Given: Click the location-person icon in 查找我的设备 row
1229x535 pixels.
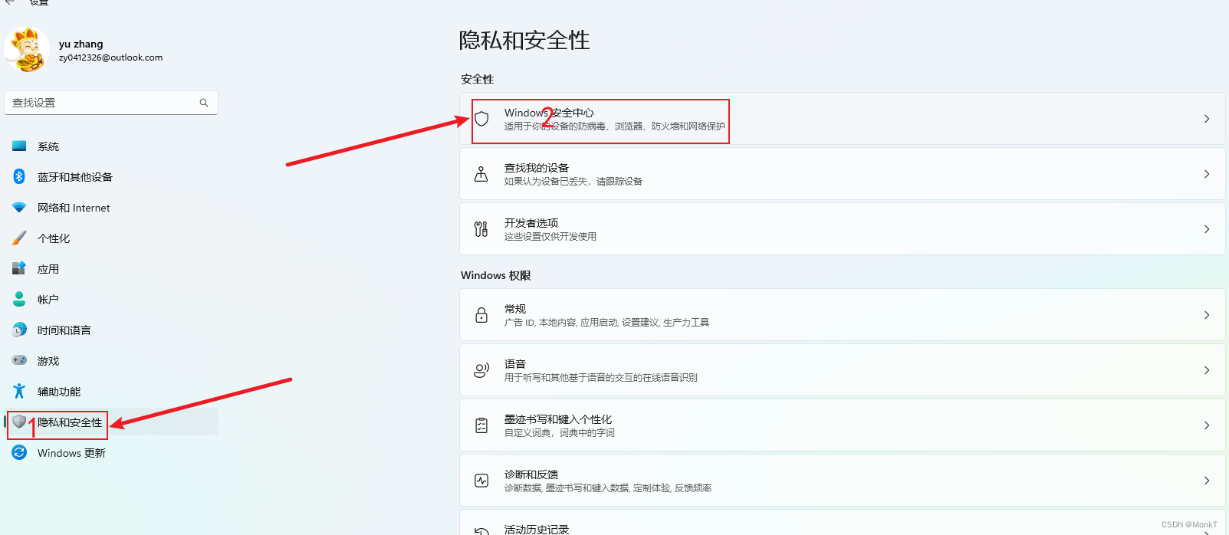Looking at the screenshot, I should point(481,174).
